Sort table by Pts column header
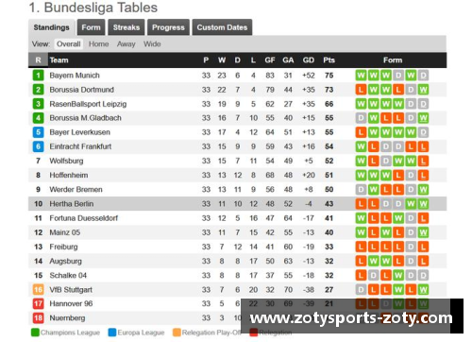Image resolution: width=472 pixels, height=342 pixels. coord(329,60)
